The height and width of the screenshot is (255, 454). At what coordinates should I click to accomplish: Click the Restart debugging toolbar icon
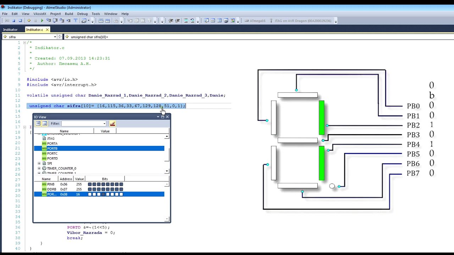tap(20, 21)
